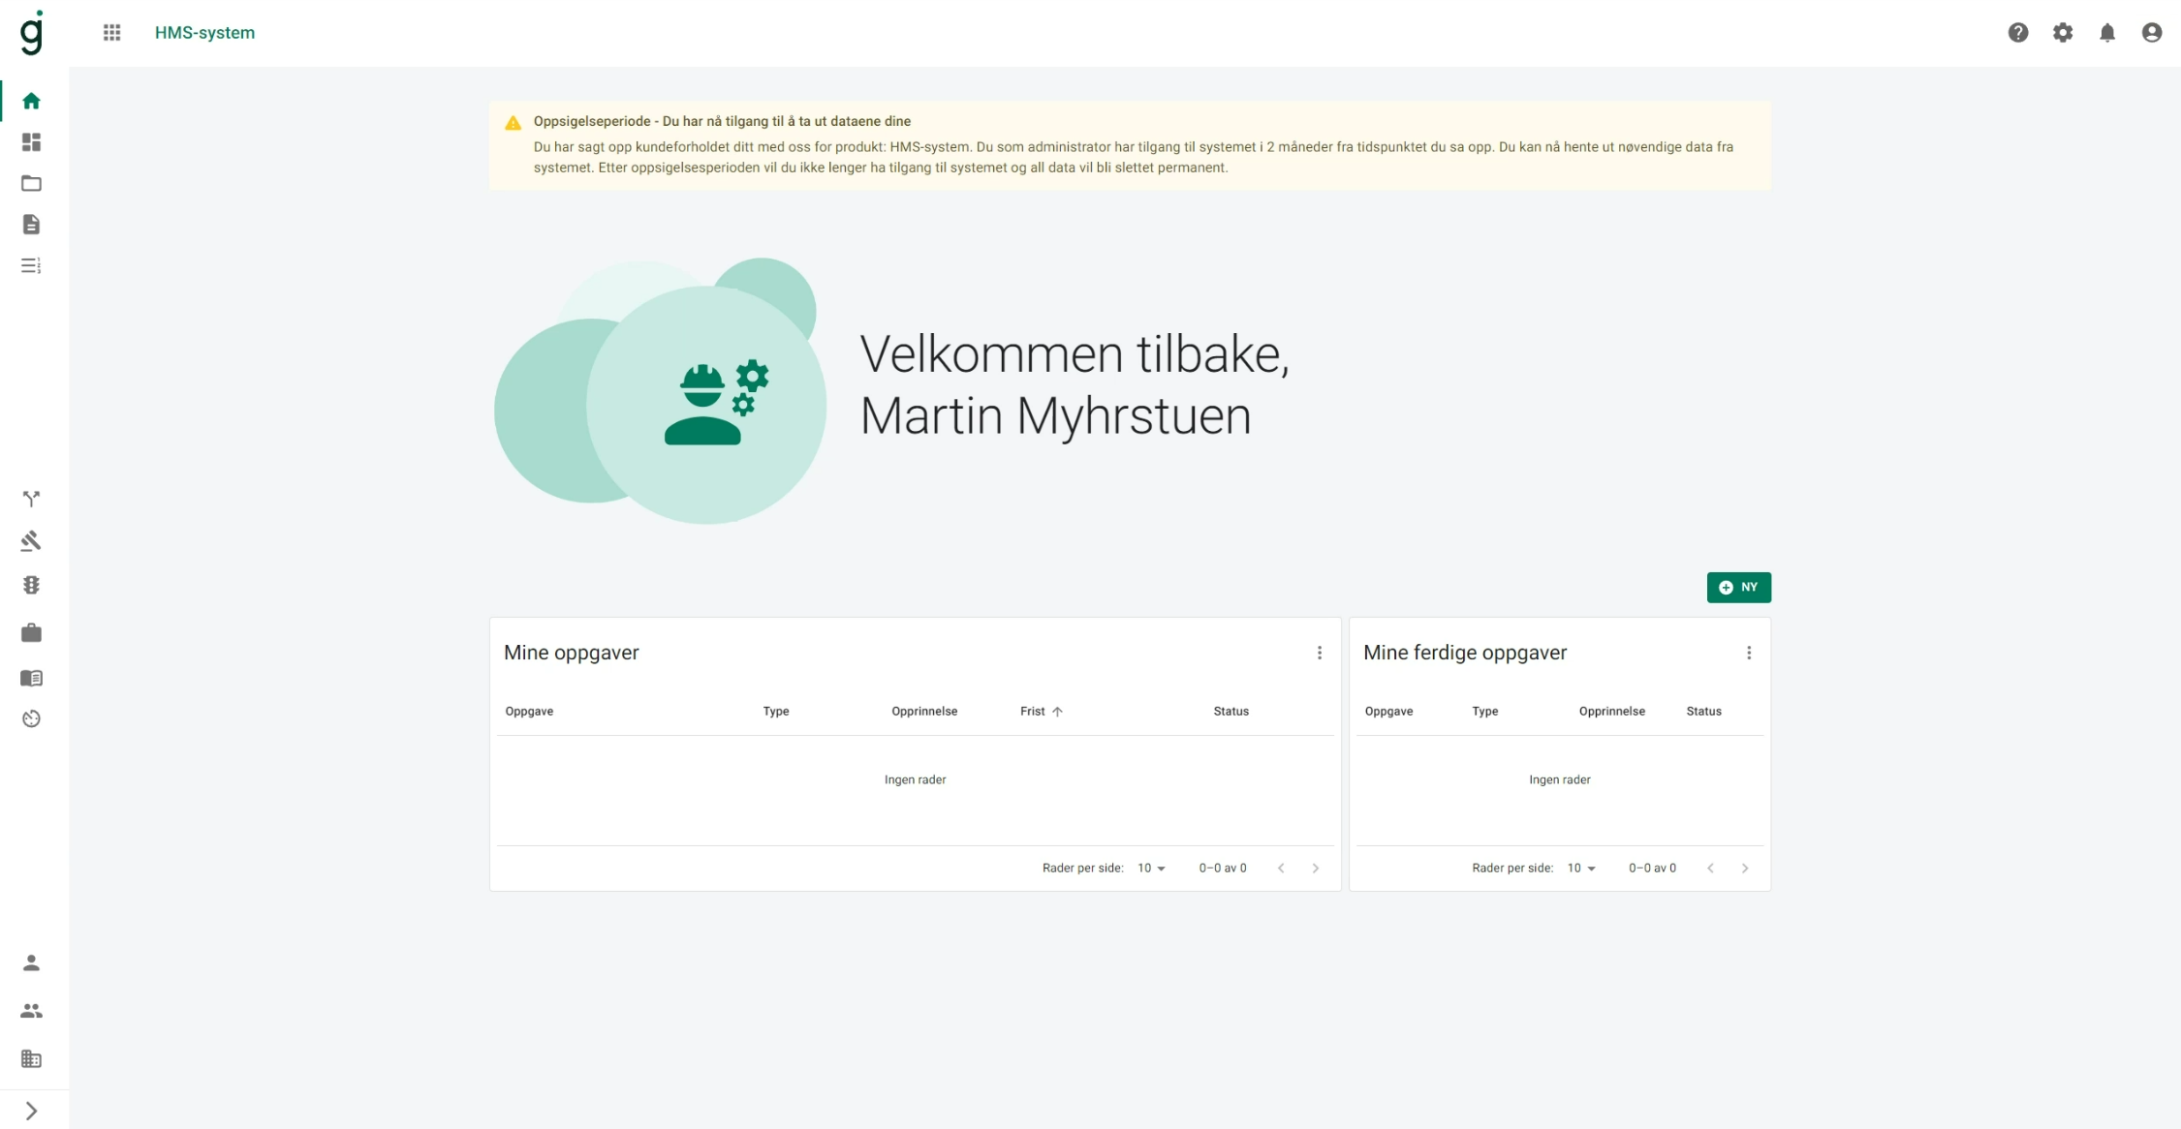Screen dimensions: 2181x1129
Task: Click '0–0 av 0' in Mine ferdige oppgaver
Action: (1652, 868)
